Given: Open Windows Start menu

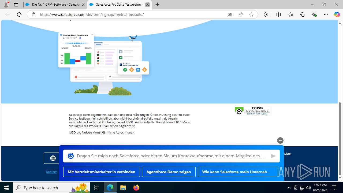Looking at the screenshot, I should click(x=6, y=188).
